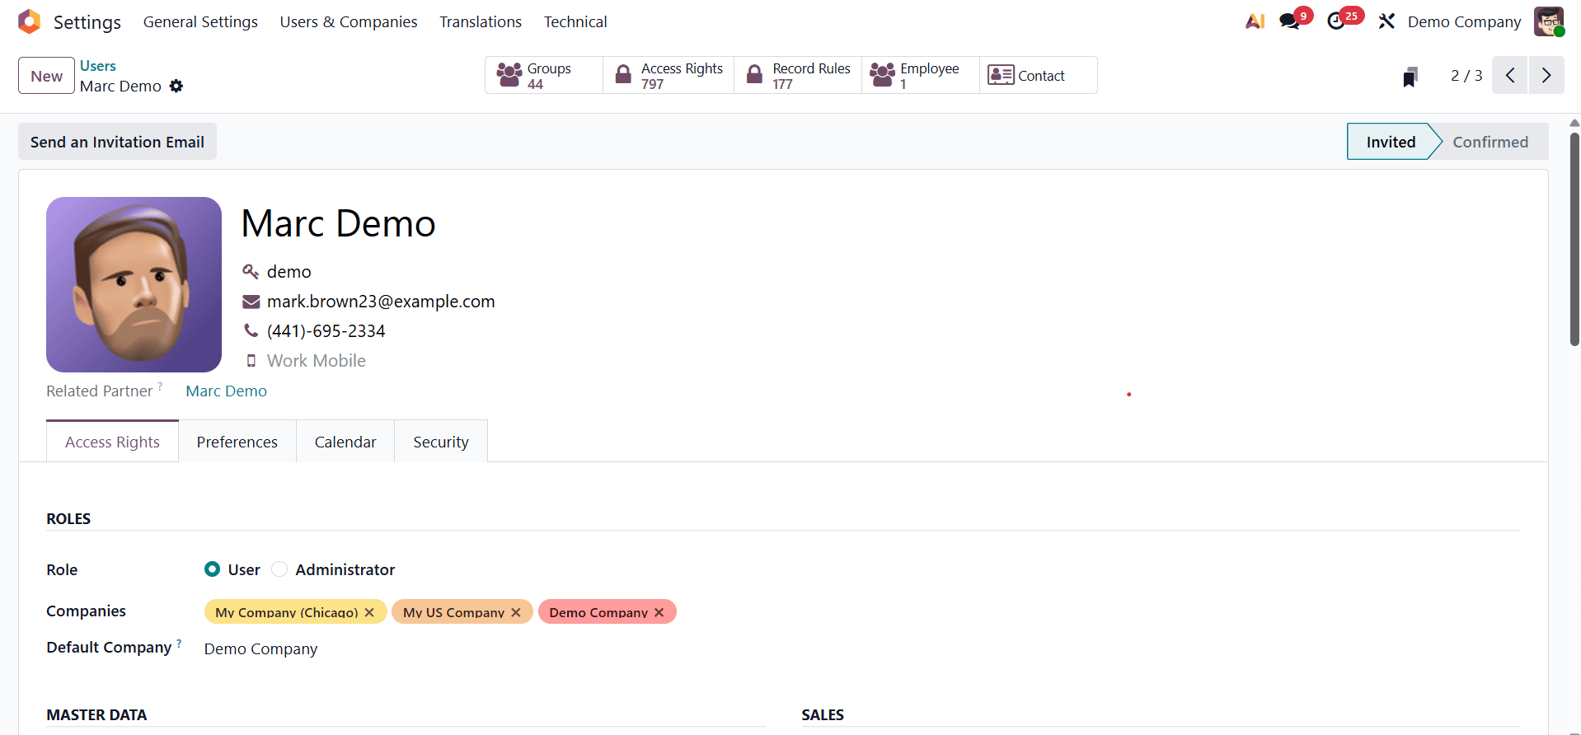Click the Settings app title
The image size is (1581, 735).
[x=87, y=22]
